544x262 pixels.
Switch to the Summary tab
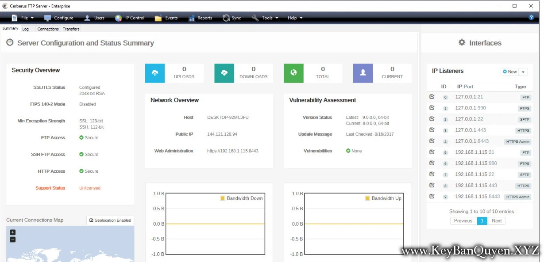coord(10,28)
